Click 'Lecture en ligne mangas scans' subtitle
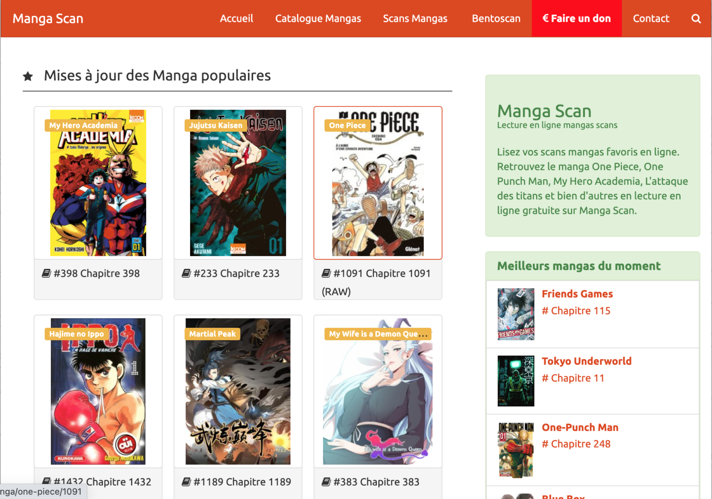 [557, 125]
